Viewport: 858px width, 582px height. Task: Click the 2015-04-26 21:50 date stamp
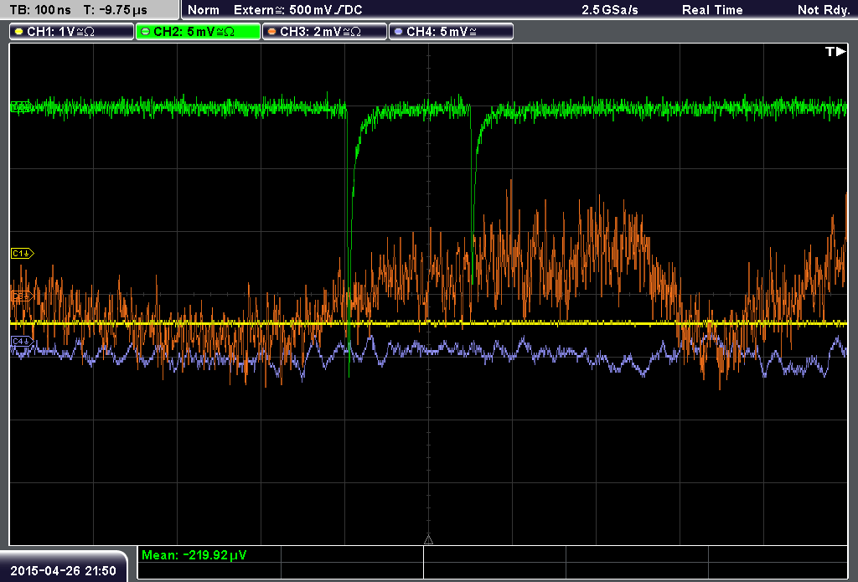pyautogui.click(x=63, y=570)
